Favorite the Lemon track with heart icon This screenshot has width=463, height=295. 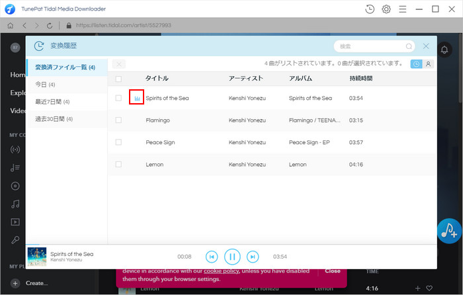(x=429, y=288)
